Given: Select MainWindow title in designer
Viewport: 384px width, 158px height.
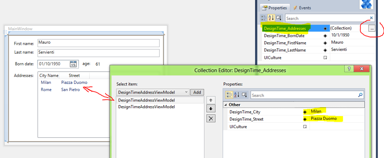Looking at the screenshot, I should (20, 29).
